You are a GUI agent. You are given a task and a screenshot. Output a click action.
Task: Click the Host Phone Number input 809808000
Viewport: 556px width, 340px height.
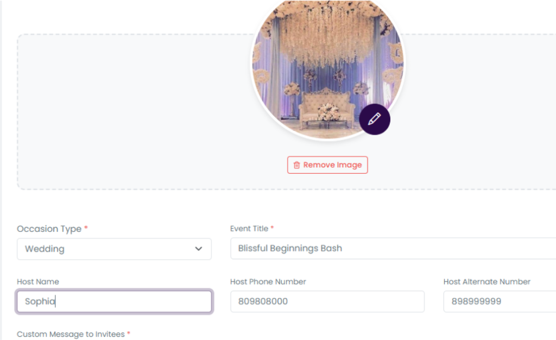[327, 301]
